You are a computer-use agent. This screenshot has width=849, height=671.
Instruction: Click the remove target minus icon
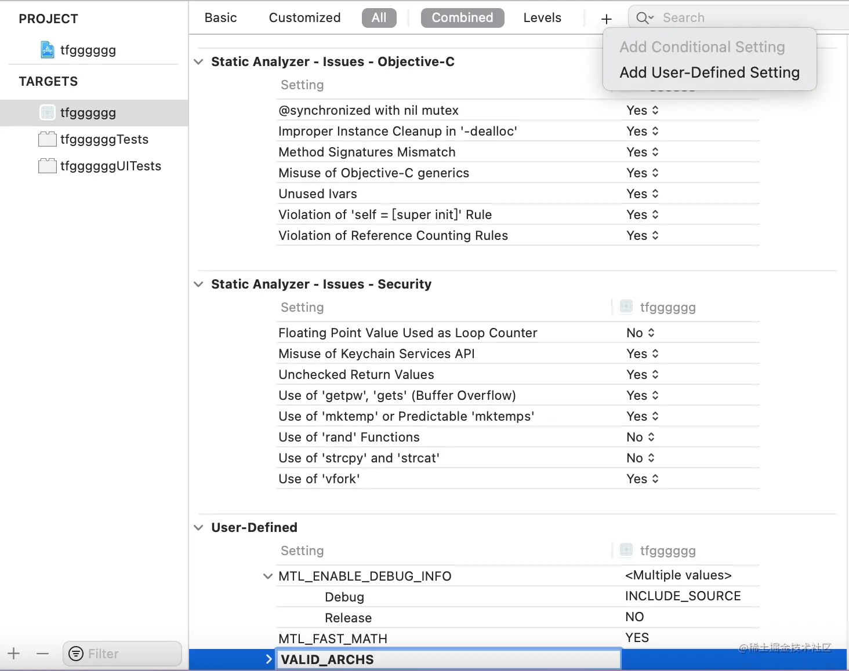click(x=42, y=654)
